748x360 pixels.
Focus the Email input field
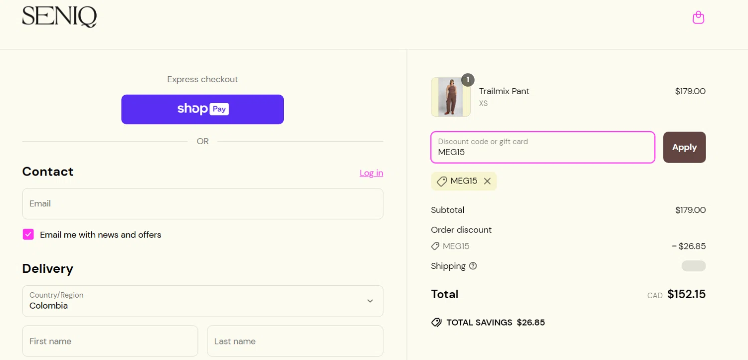(202, 203)
